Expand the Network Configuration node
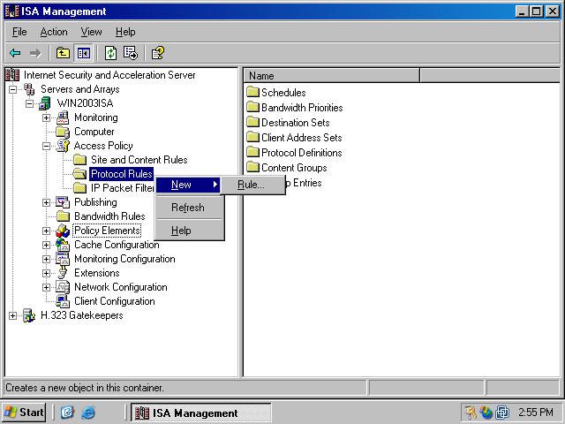 [x=46, y=287]
